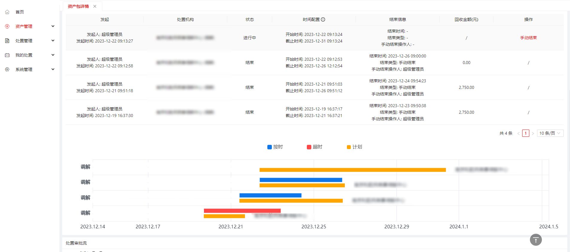Expand the 我的处置 menu chevron
This screenshot has height=252, width=570.
(x=53, y=55)
